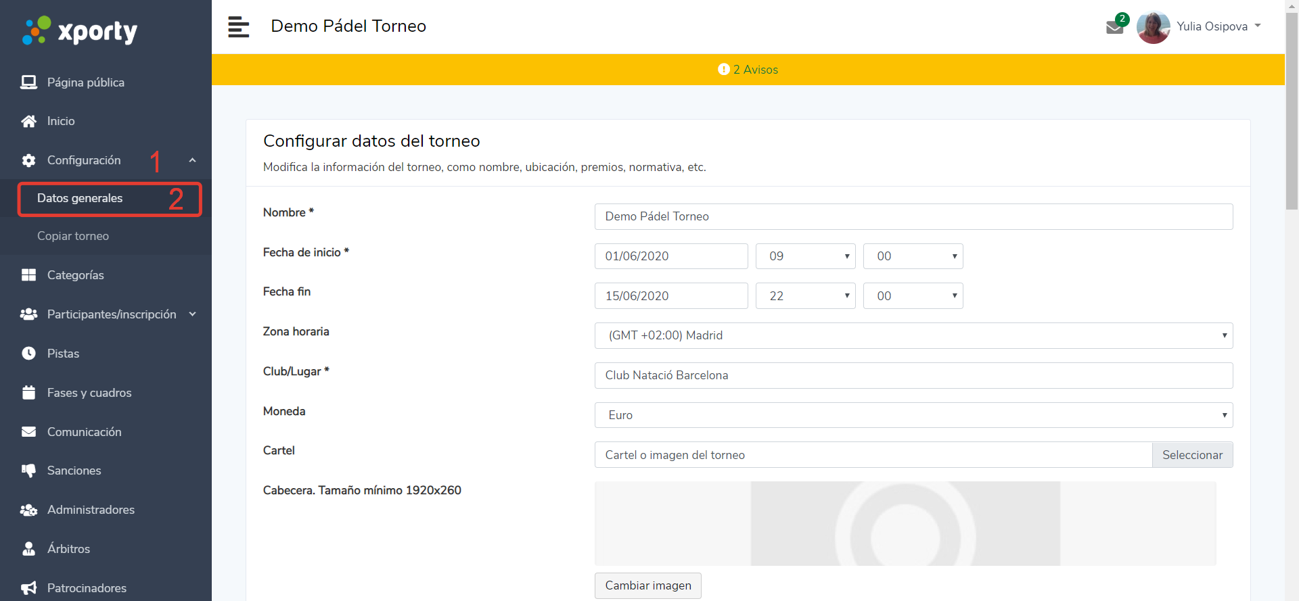
Task: Open Datos generales submenu item
Action: (80, 198)
